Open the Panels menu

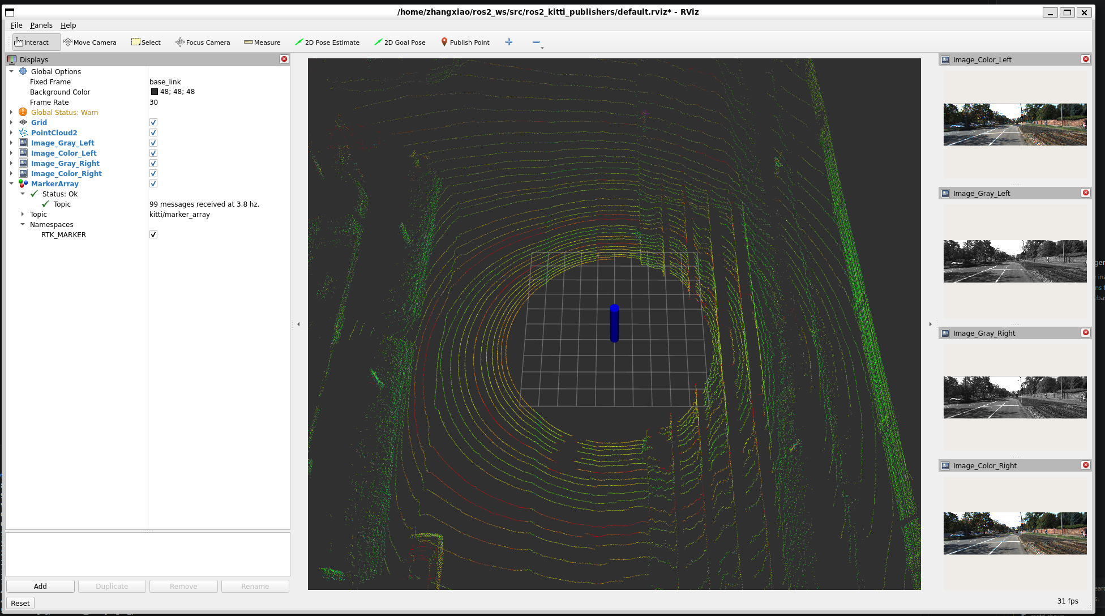(x=41, y=25)
